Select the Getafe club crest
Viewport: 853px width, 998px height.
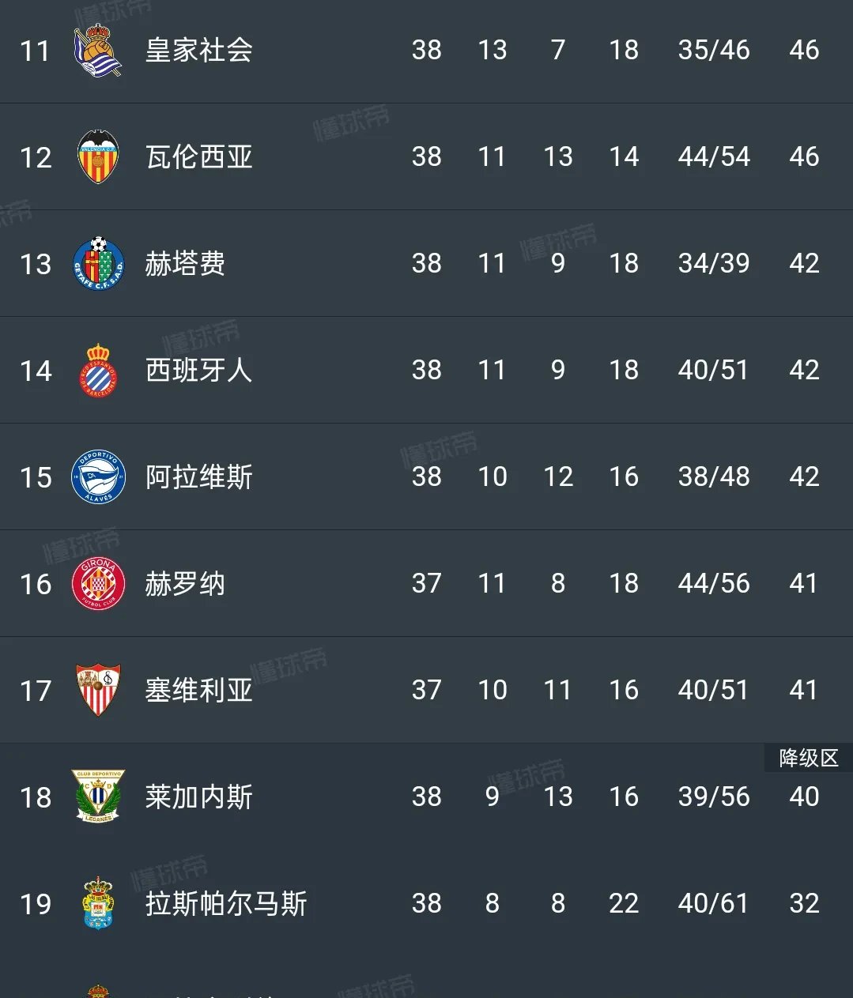(98, 263)
